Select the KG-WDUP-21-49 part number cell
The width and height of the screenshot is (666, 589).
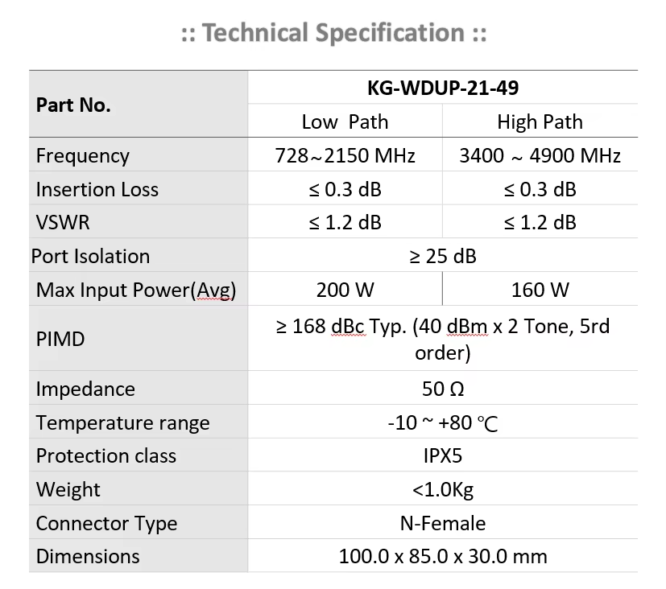point(443,88)
